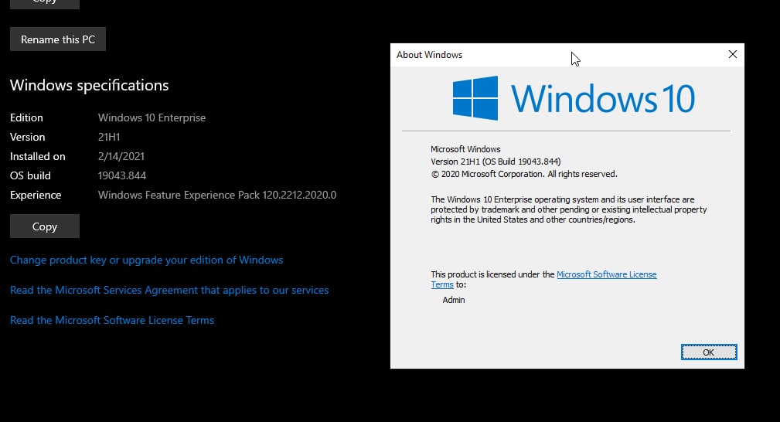
Task: Open Read the Microsoft Software License Terms
Action: (112, 321)
